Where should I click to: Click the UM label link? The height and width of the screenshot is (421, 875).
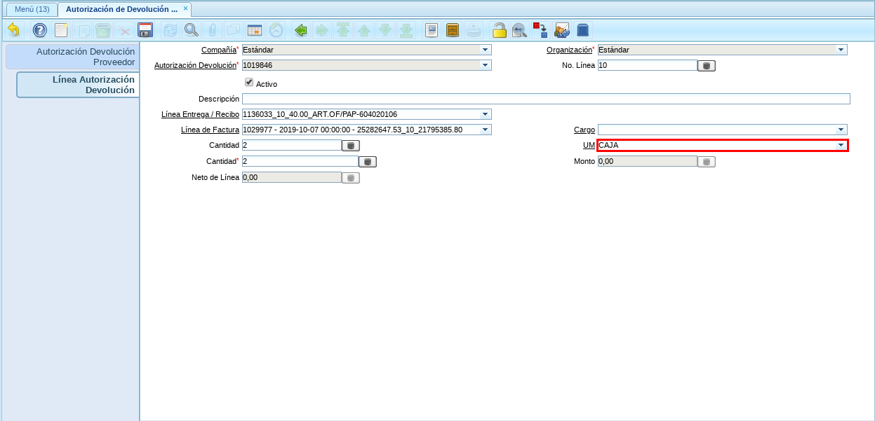pyautogui.click(x=589, y=145)
